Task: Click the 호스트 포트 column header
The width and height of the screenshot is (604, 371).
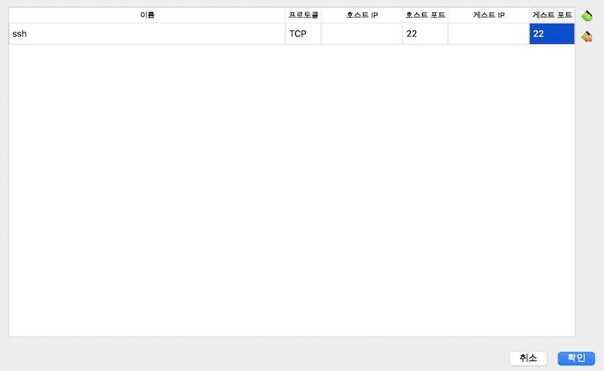Action: point(425,15)
